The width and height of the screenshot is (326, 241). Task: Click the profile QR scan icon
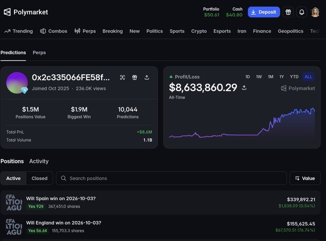(x=122, y=78)
